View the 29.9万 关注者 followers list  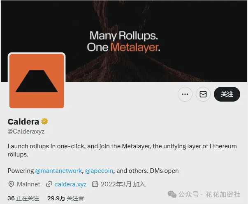pos(65,198)
